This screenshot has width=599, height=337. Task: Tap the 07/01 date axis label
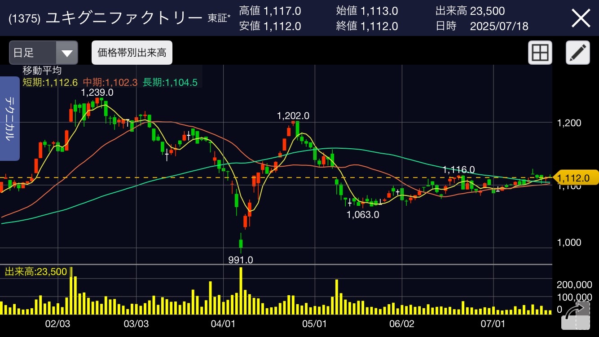tap(493, 324)
